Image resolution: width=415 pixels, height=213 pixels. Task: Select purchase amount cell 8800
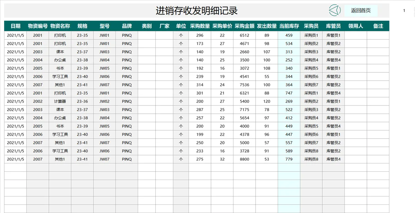(x=245, y=159)
